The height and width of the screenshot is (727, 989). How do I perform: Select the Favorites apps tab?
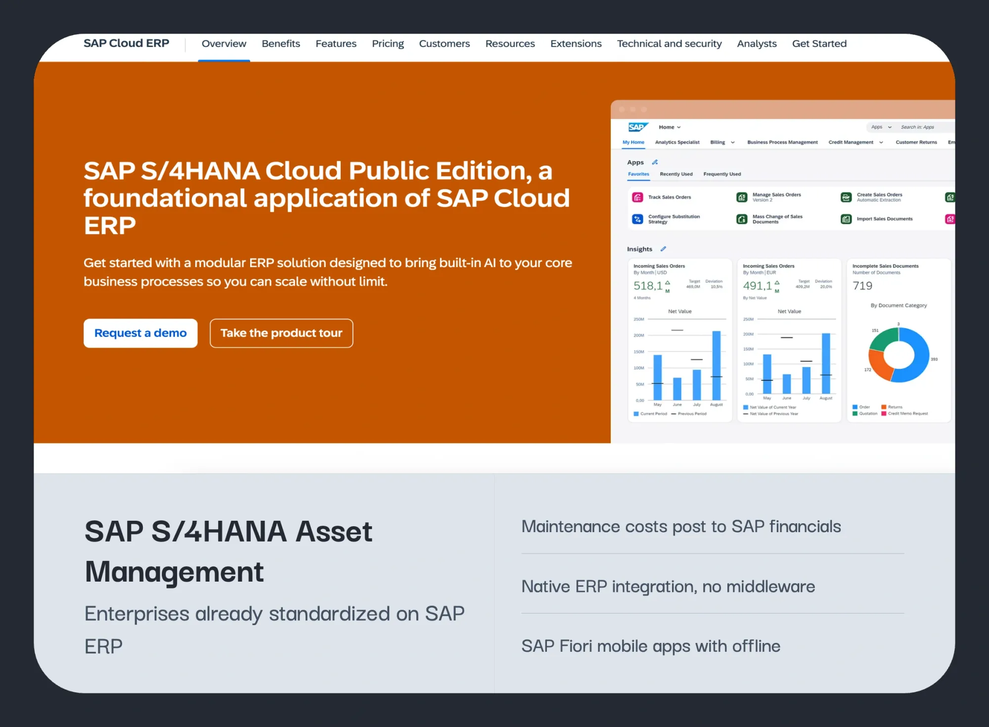(638, 174)
